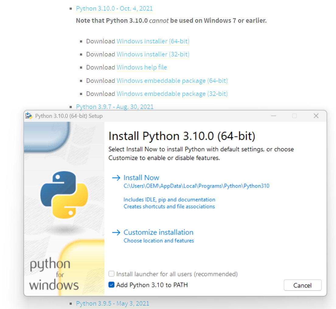Click the 'Install Python 3.10.0 (64-bit)' heading
Screen dimensions: 336x309
point(182,136)
